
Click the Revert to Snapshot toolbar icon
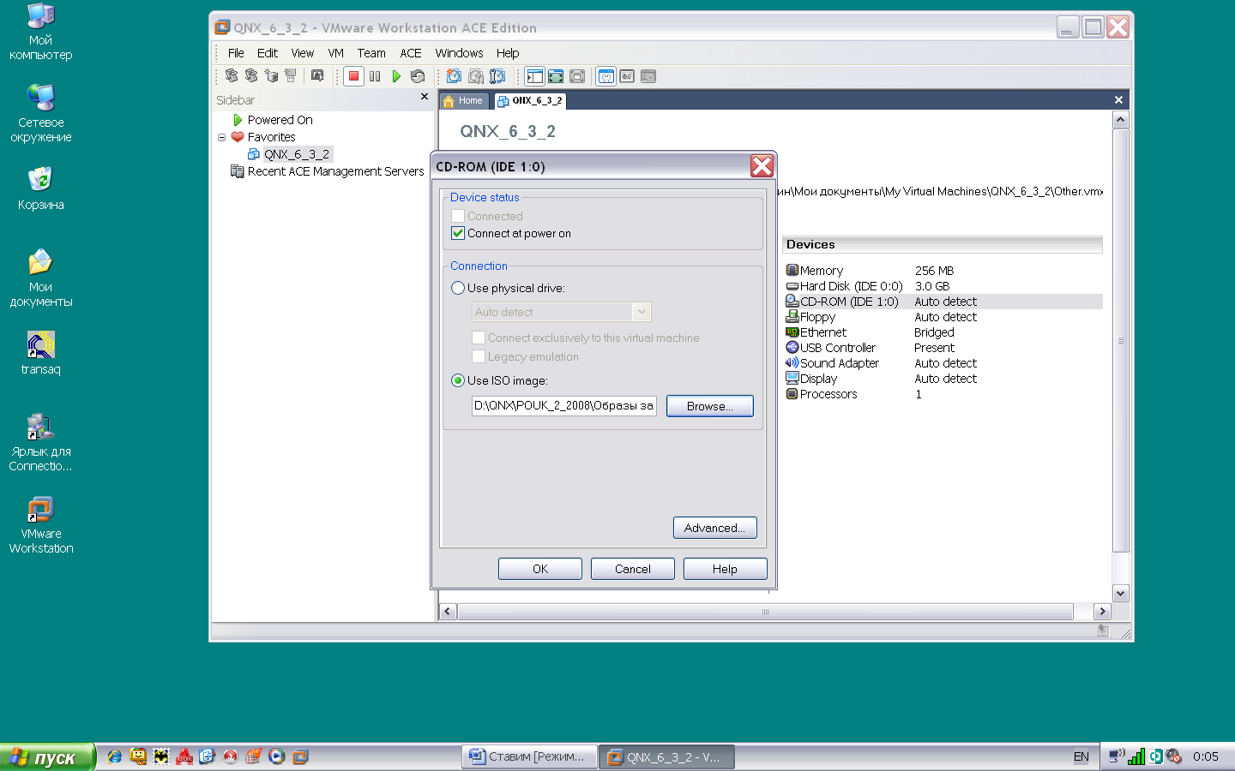[476, 76]
